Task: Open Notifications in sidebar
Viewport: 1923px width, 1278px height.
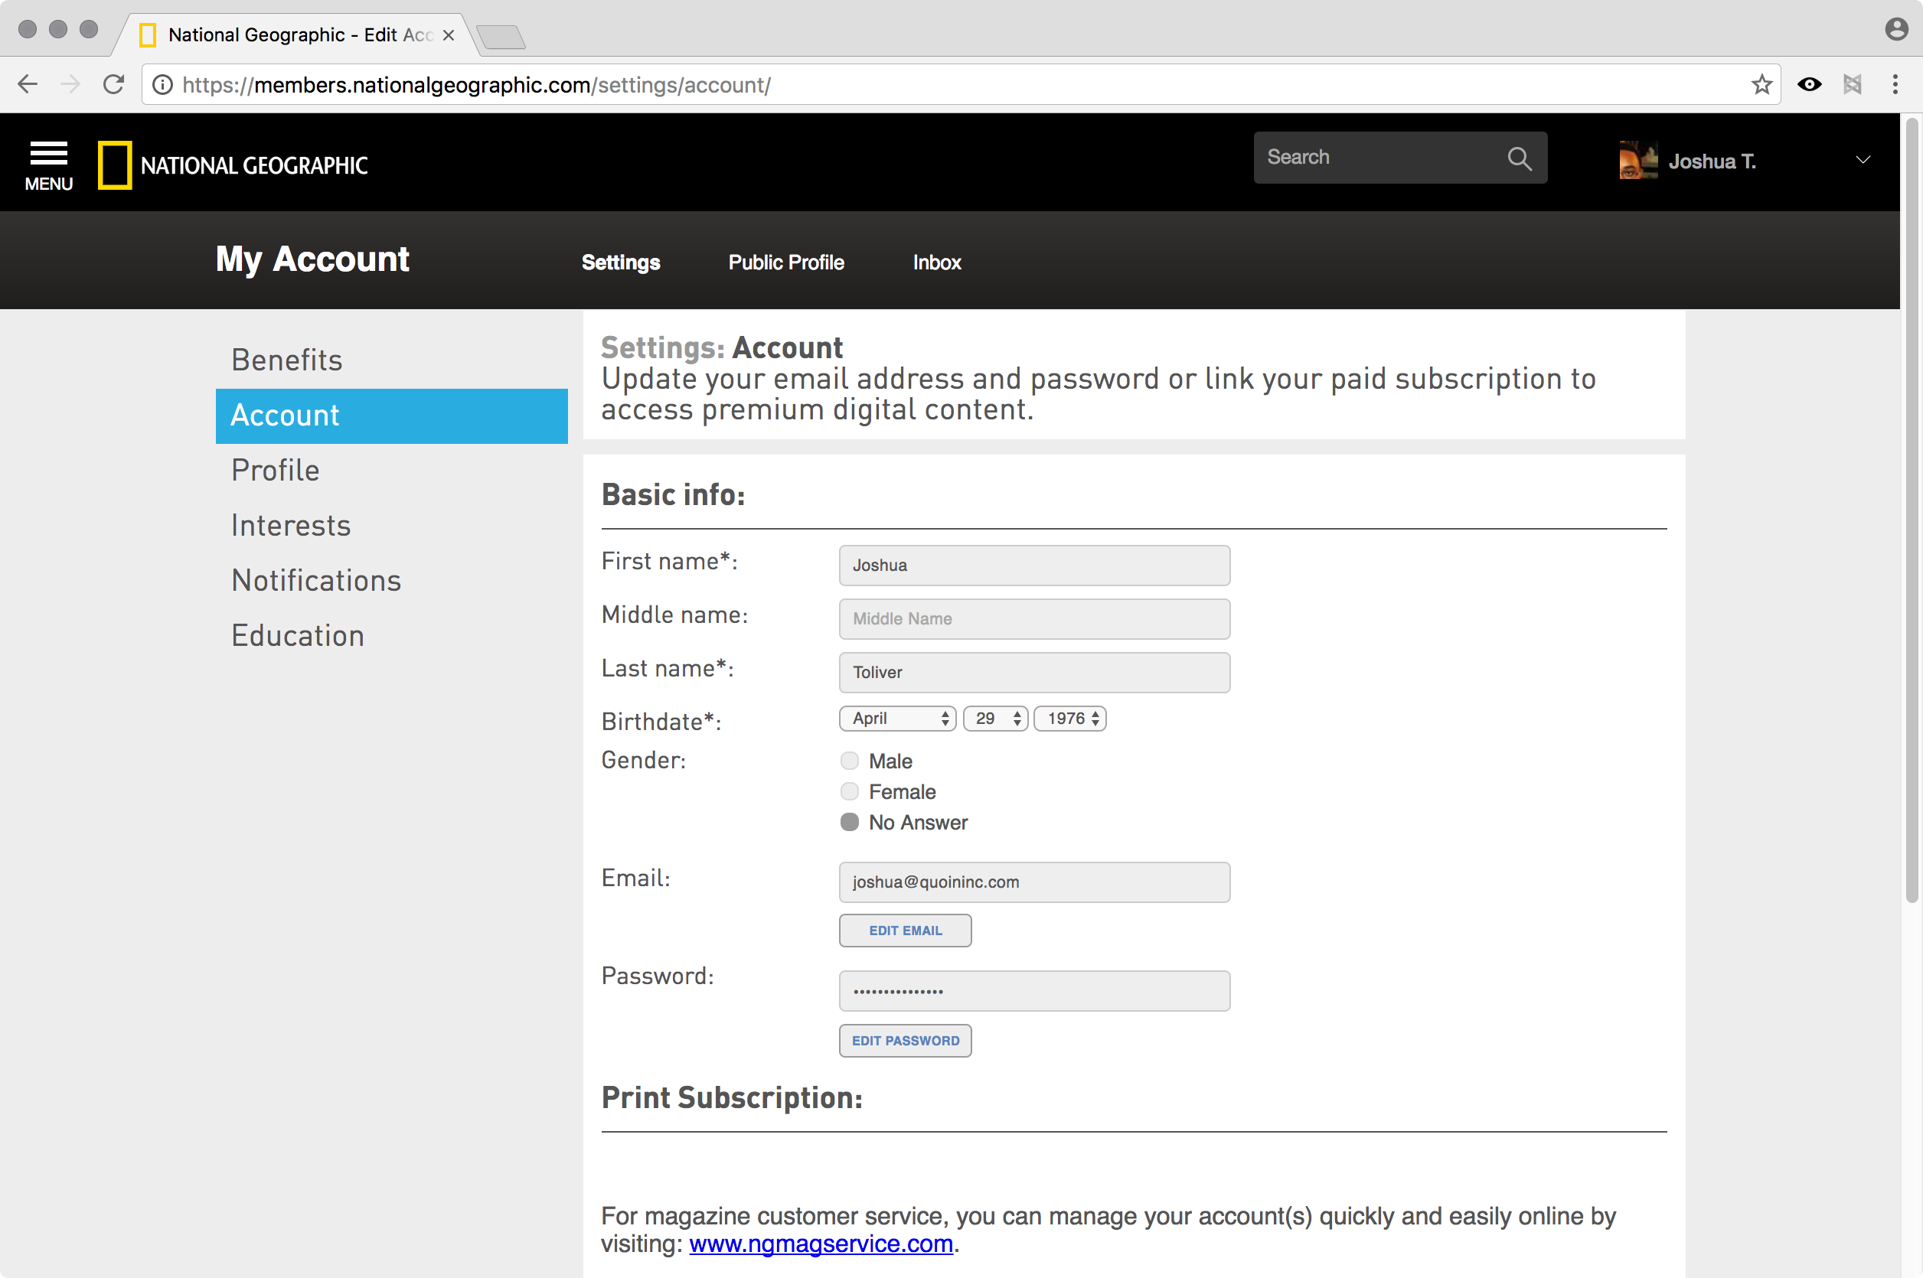Action: (x=316, y=580)
